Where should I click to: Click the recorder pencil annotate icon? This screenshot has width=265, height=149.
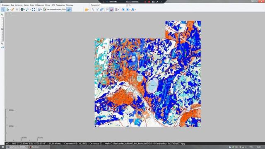[157, 2]
